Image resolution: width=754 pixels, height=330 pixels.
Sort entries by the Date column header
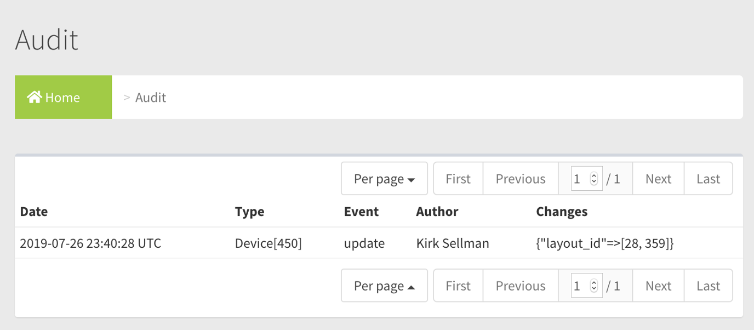33,212
